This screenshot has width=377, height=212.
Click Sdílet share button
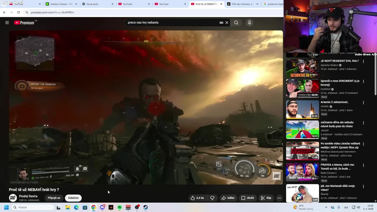point(228,198)
